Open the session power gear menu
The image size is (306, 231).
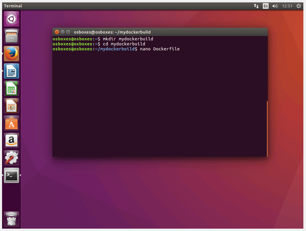pos(299,6)
